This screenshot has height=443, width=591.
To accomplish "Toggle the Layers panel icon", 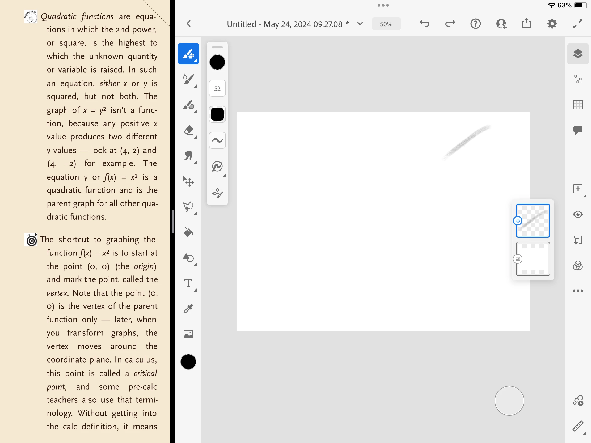I will 578,54.
